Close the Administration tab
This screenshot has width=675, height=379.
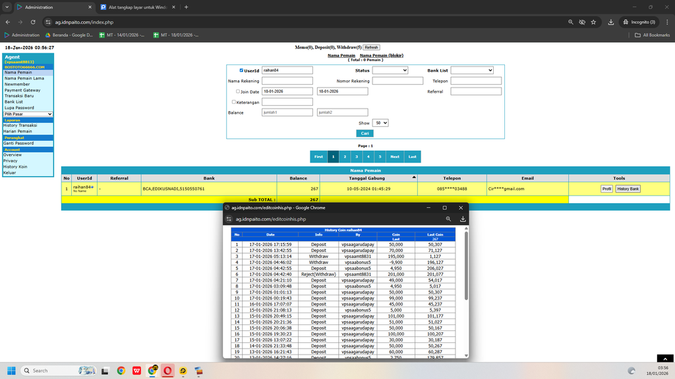pyautogui.click(x=90, y=7)
